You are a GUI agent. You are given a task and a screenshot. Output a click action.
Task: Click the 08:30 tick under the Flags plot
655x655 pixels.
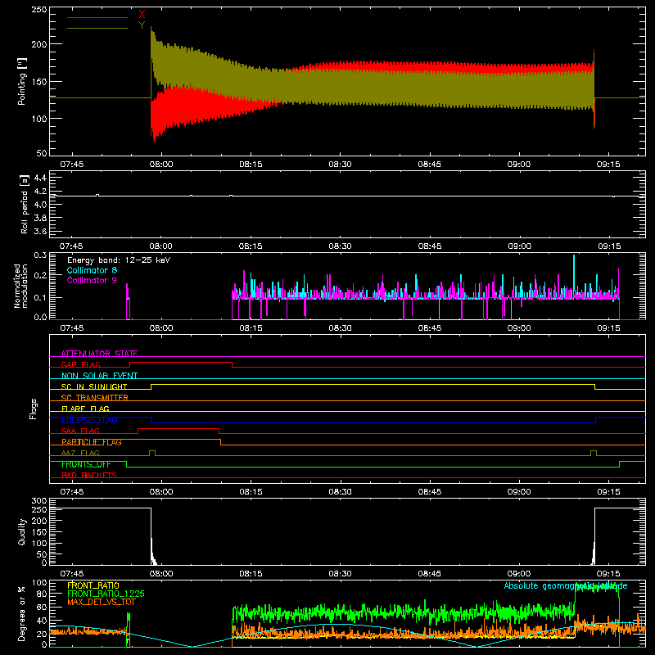point(340,492)
